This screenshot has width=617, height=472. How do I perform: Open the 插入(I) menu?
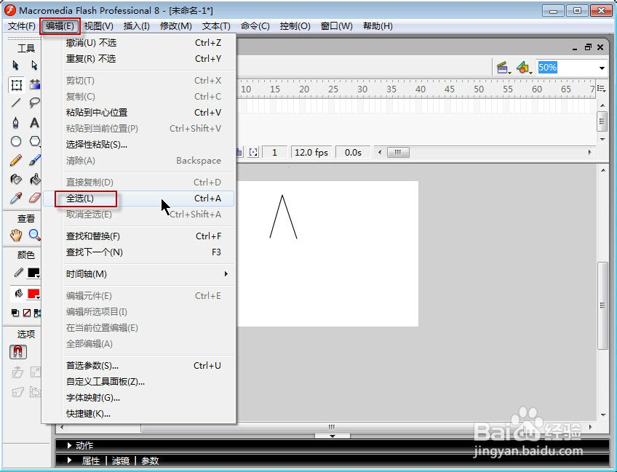(136, 26)
